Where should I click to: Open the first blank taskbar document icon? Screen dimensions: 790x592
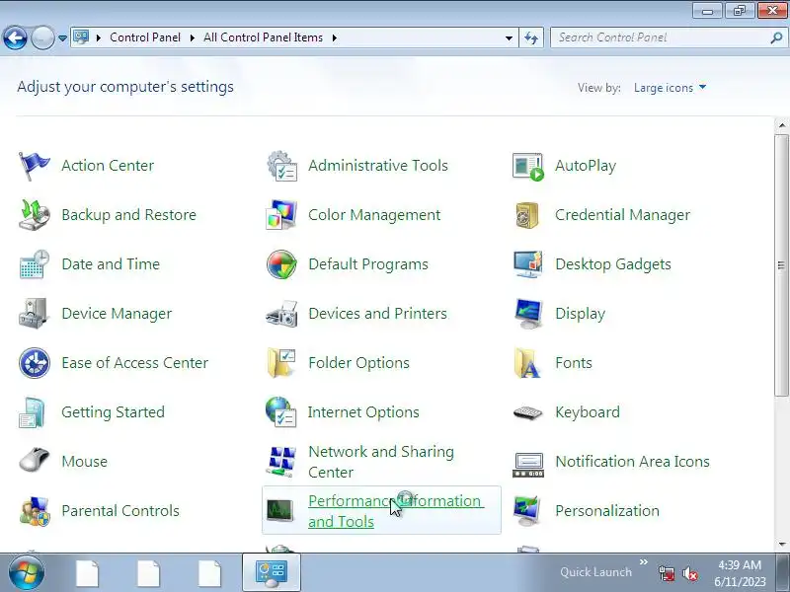[87, 573]
